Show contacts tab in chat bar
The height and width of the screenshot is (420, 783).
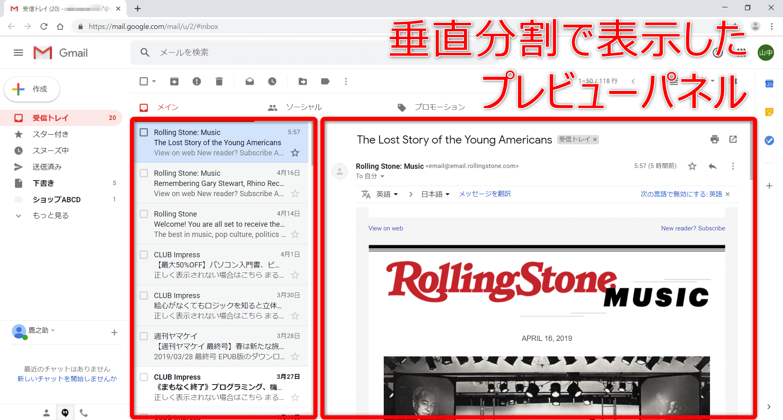coord(46,413)
